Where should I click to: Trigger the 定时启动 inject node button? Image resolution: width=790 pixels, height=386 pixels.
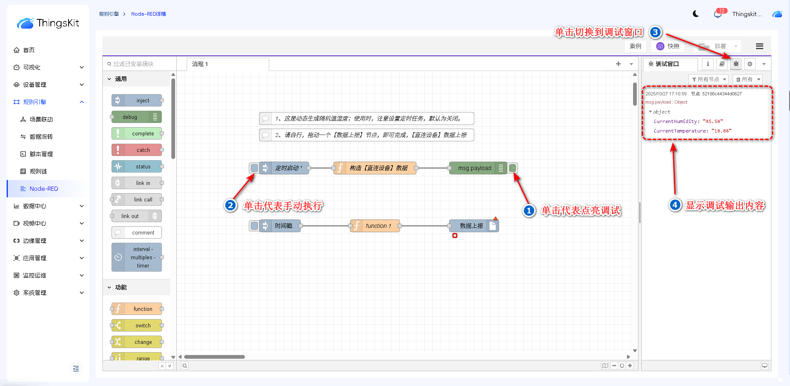(254, 168)
